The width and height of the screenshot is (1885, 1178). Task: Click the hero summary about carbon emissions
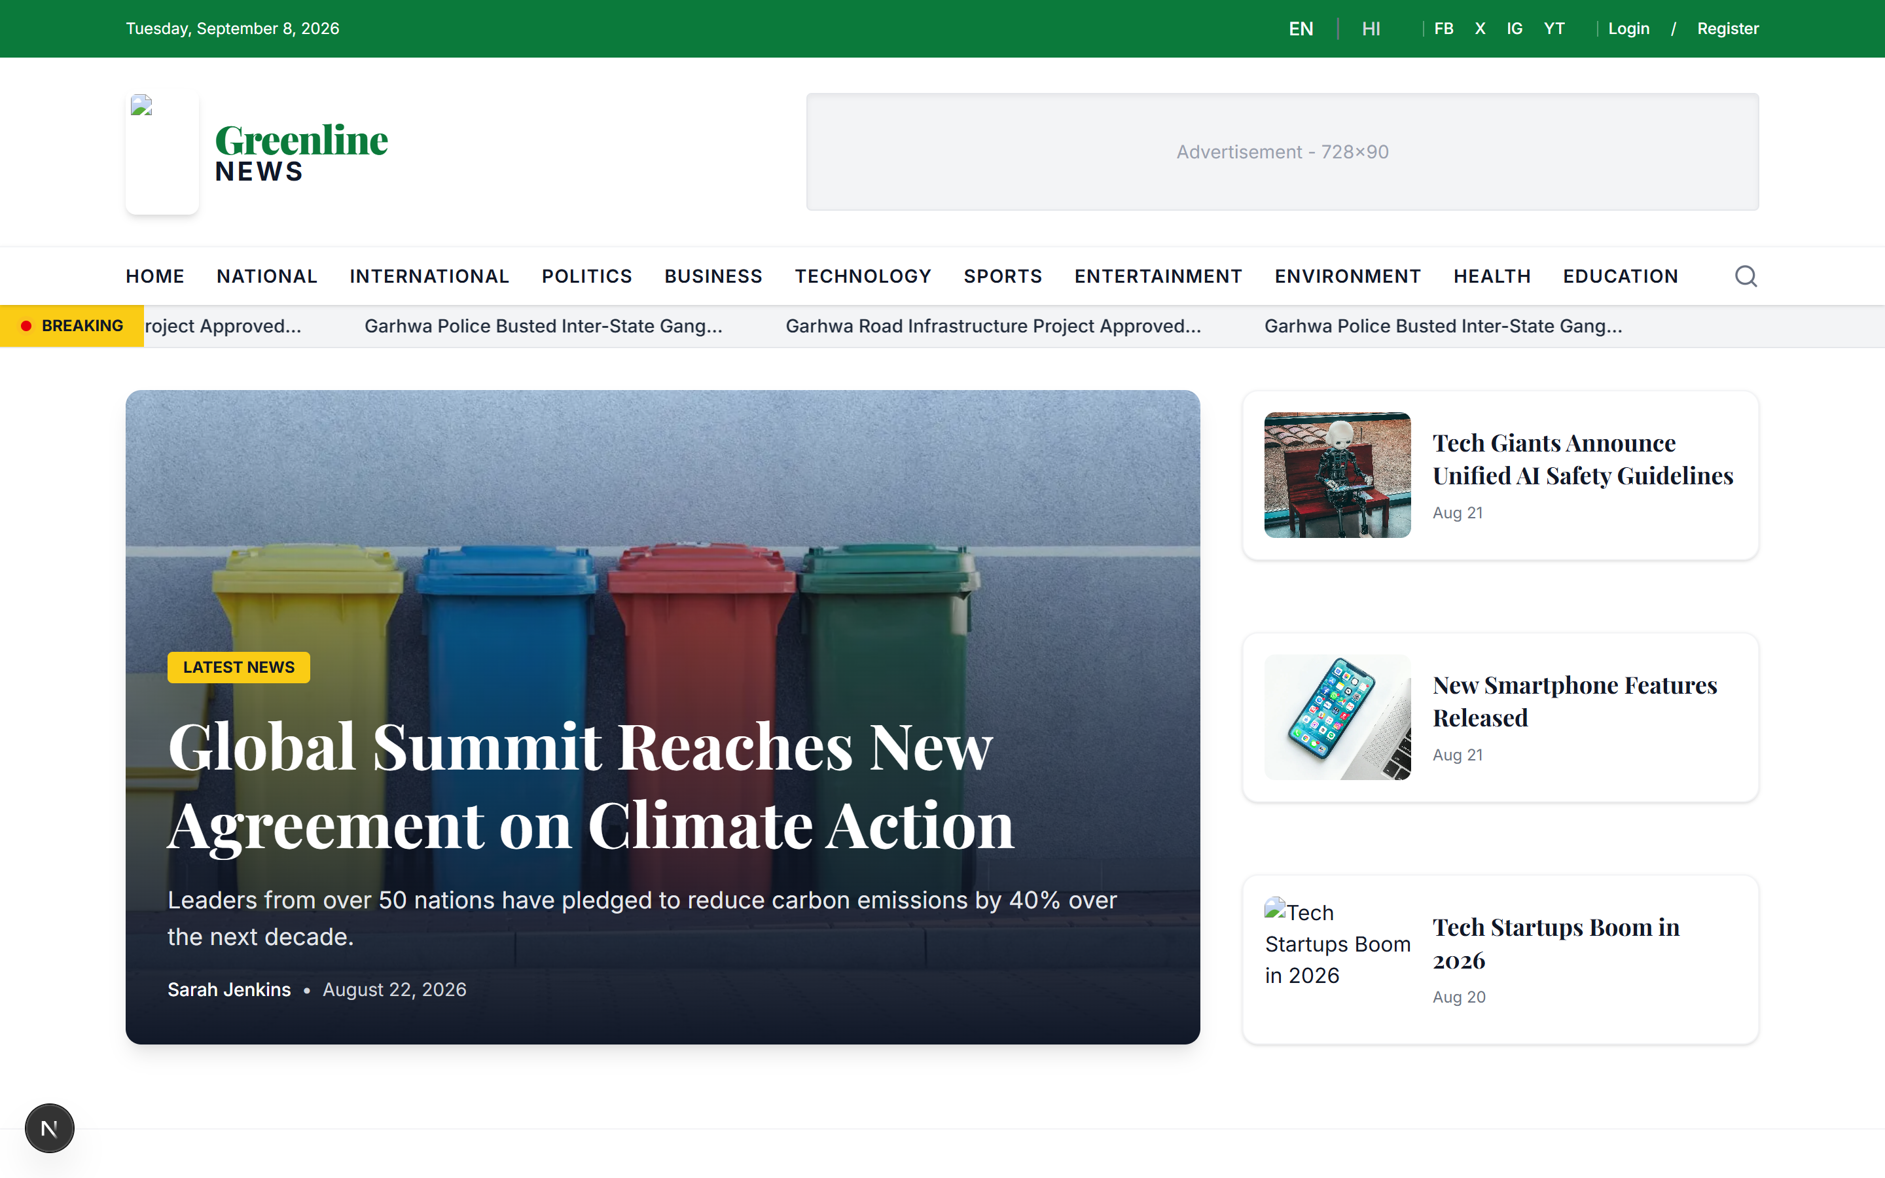(x=642, y=918)
